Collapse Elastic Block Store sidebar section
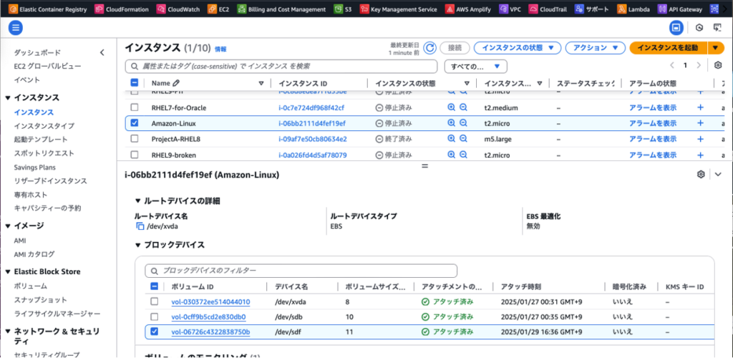 coord(7,271)
